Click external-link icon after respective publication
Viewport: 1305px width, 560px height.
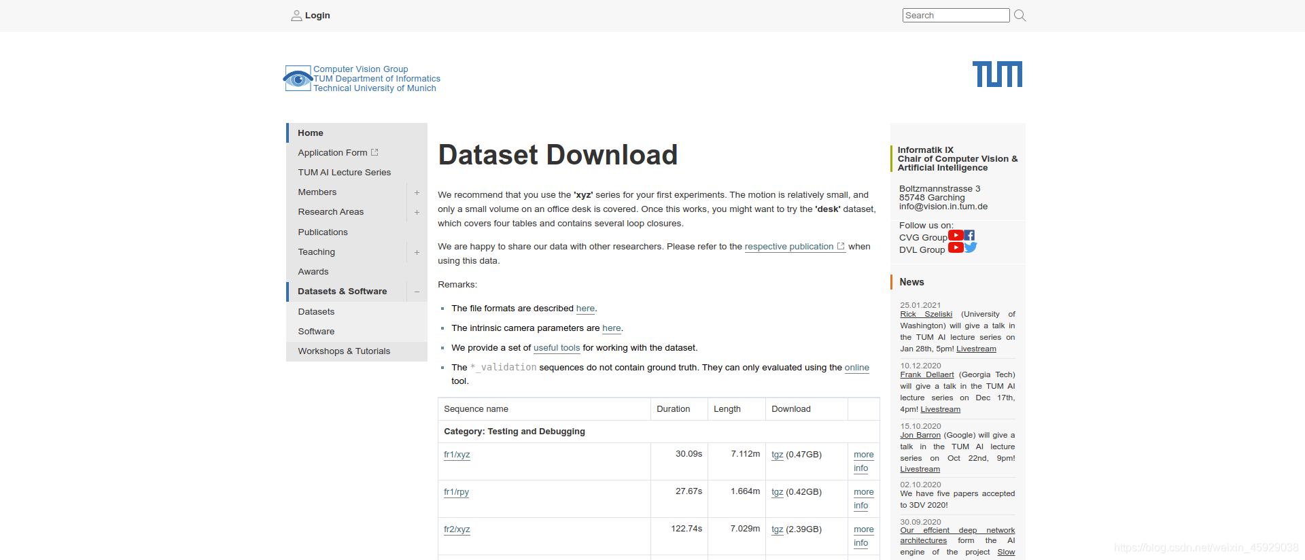[841, 246]
